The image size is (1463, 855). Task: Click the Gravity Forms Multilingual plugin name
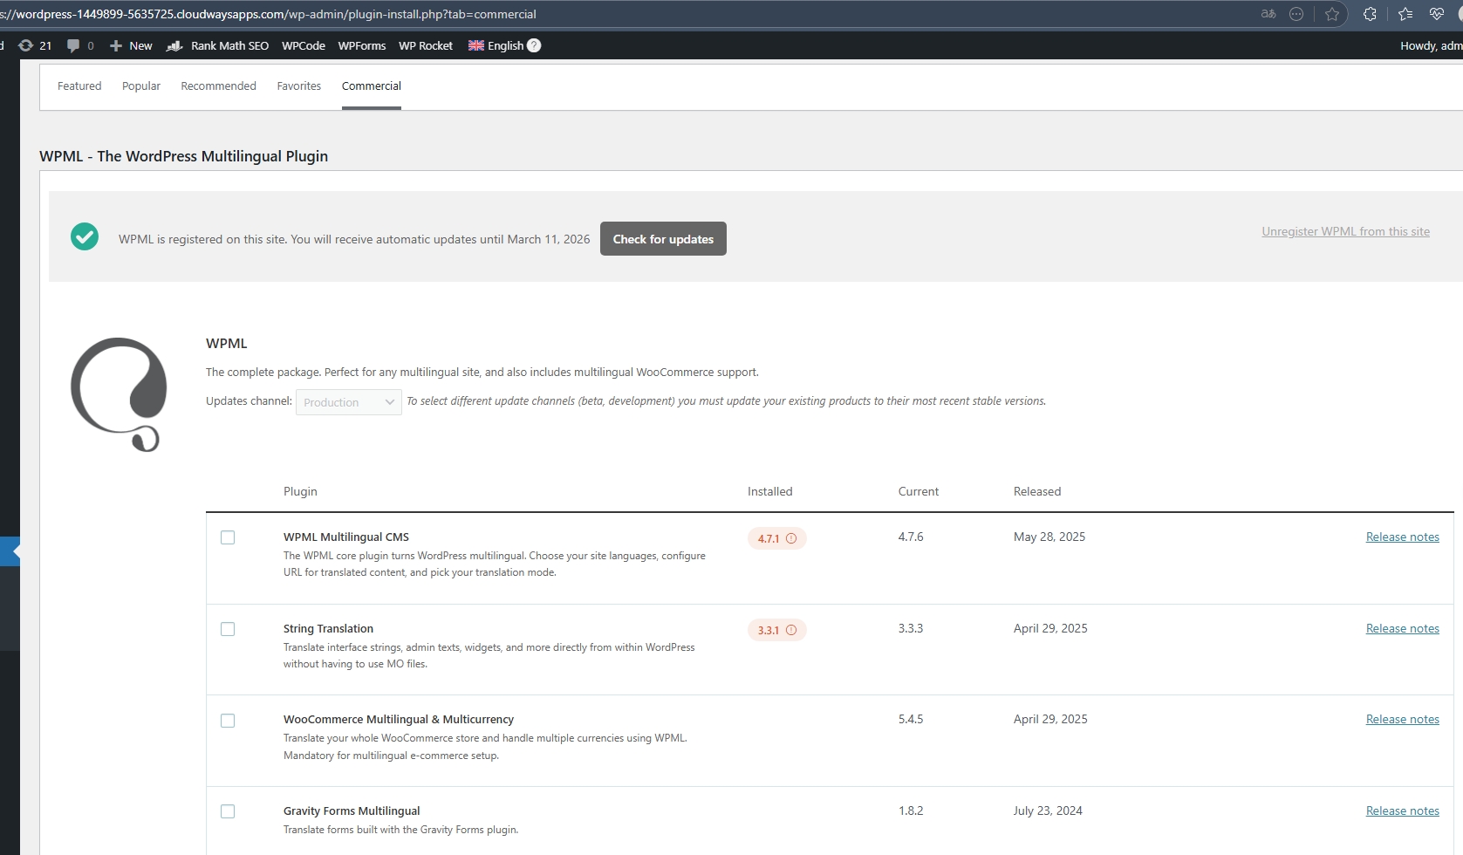(x=352, y=811)
